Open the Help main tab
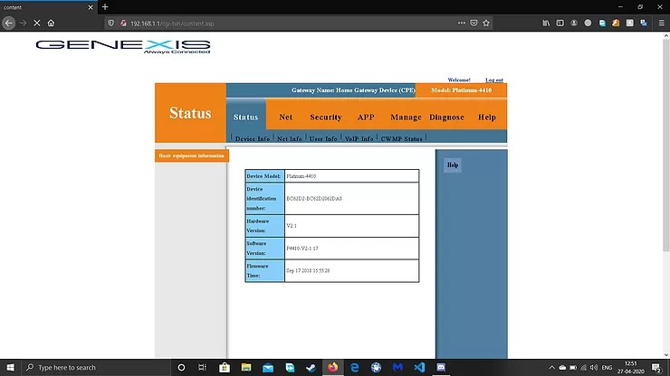The image size is (670, 376). coord(487,117)
